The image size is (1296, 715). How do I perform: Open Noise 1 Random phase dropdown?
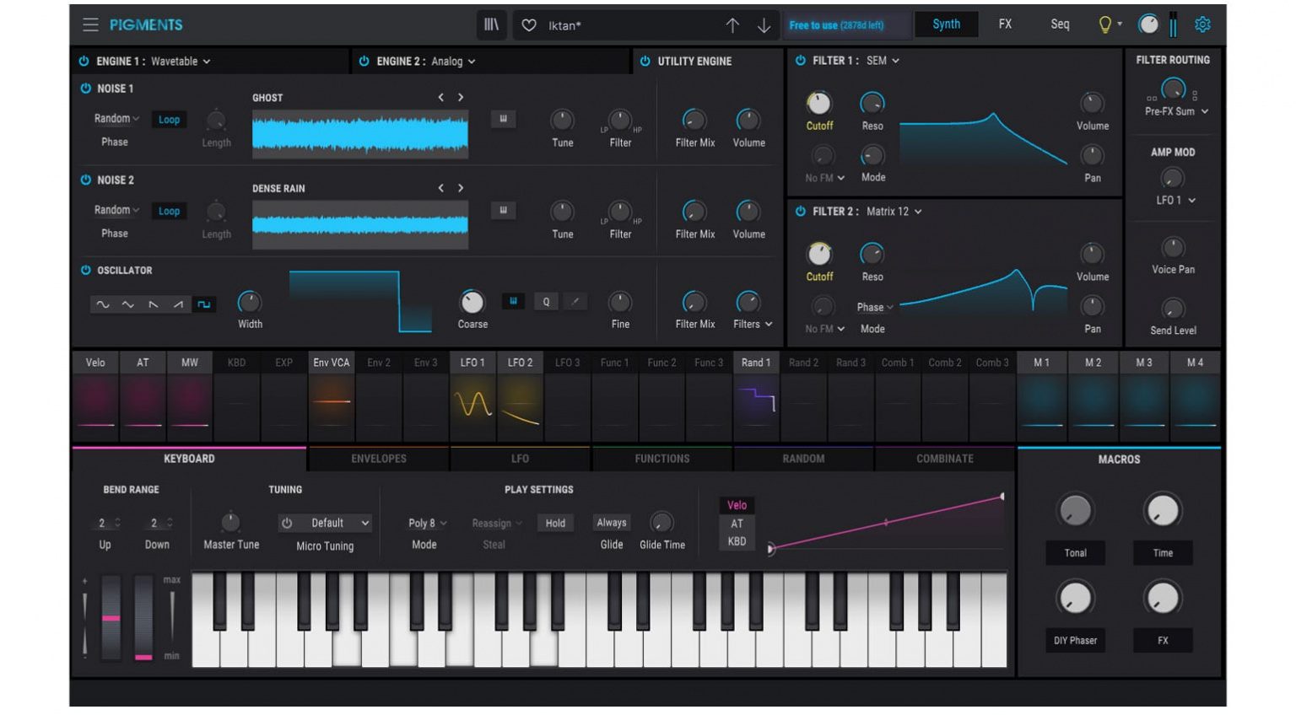coord(116,119)
